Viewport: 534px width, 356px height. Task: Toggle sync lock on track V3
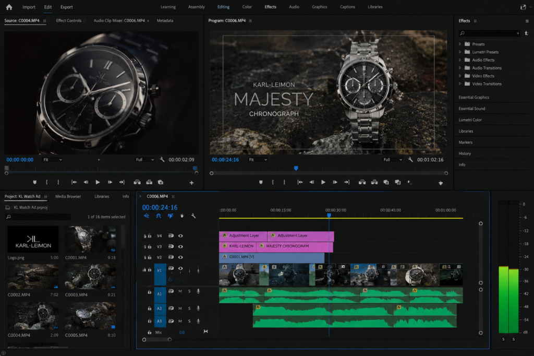[x=145, y=246]
